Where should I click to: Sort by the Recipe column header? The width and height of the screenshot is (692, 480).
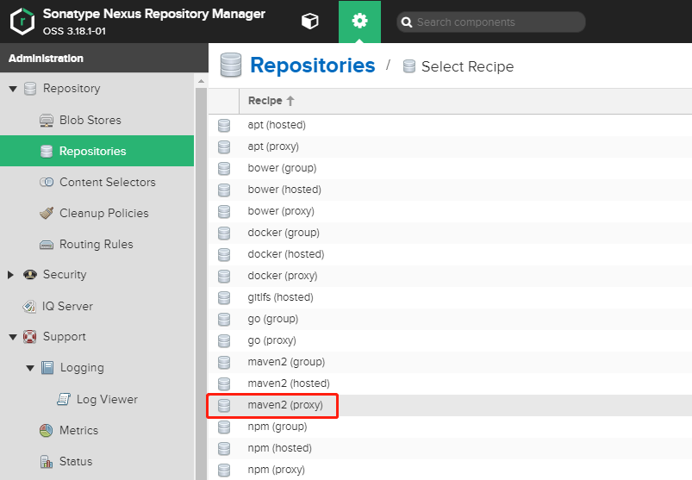(x=271, y=101)
